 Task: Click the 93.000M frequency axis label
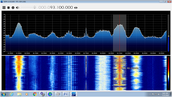(111, 53)
